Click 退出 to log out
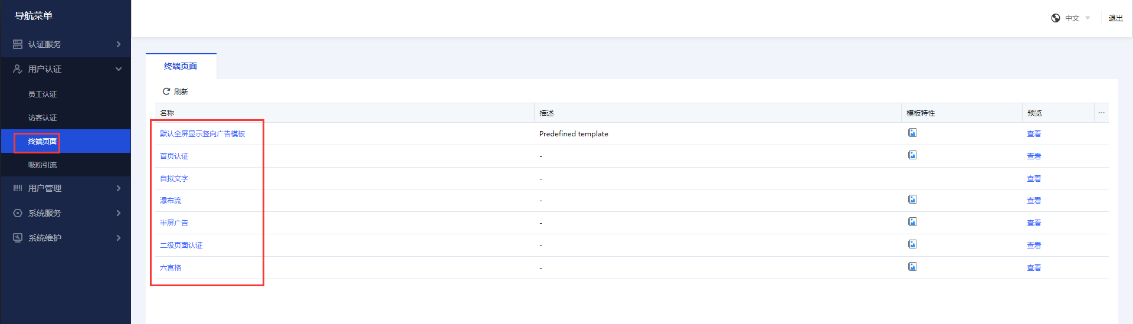This screenshot has width=1133, height=324. pyautogui.click(x=1115, y=18)
